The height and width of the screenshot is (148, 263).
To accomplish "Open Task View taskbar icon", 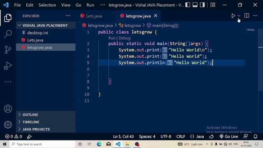I will point(89,144).
